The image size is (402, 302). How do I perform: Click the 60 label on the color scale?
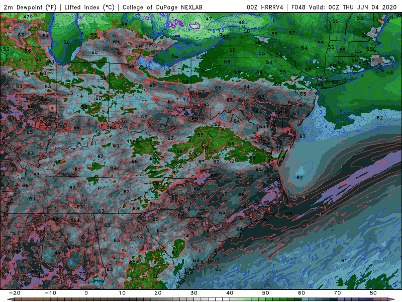coord(301,293)
